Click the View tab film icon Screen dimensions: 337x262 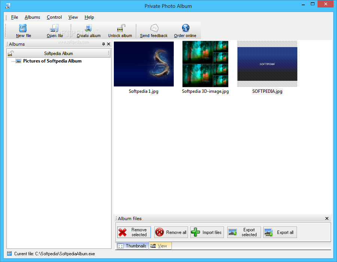[153, 246]
